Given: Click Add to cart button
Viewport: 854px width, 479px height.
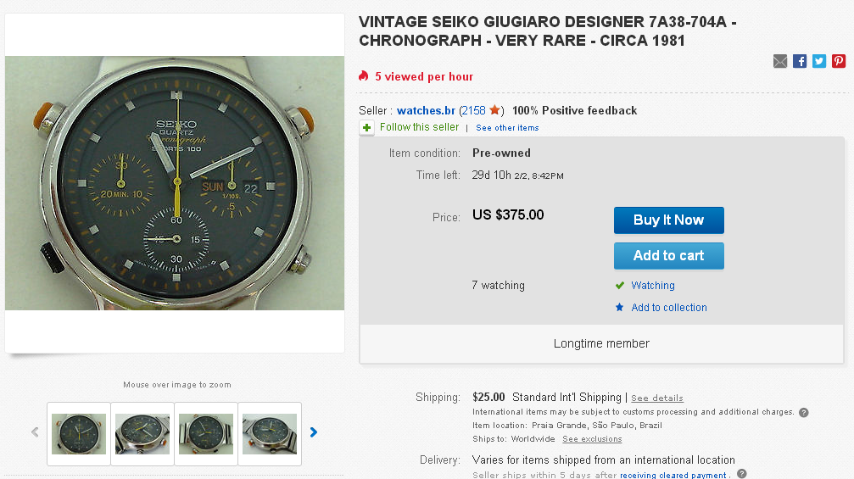Looking at the screenshot, I should pyautogui.click(x=668, y=256).
